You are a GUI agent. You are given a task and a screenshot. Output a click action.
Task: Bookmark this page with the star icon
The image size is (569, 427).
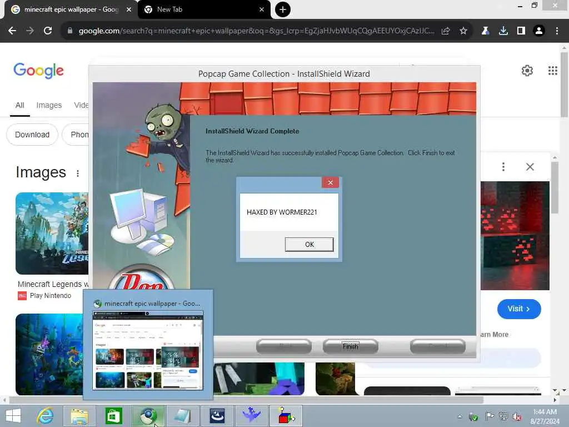(463, 31)
